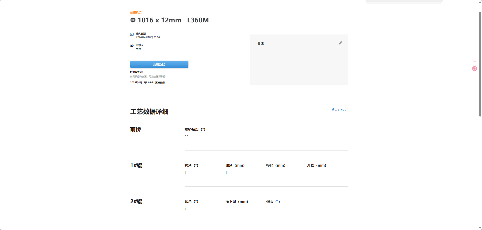Click the vertical scrollbar thumb

pos(480,64)
